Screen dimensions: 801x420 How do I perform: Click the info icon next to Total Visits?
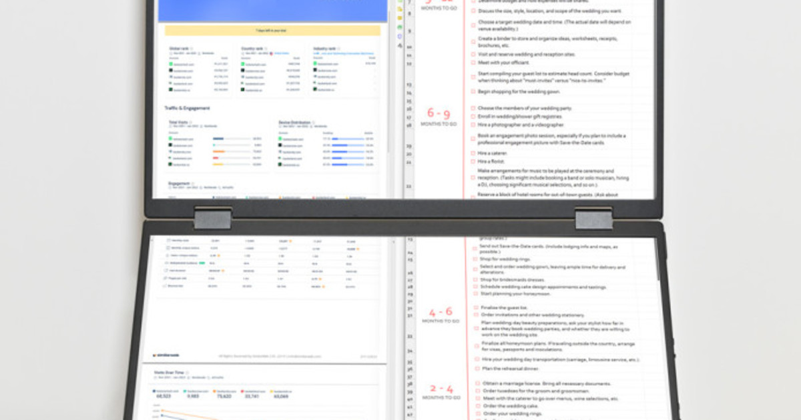pyautogui.click(x=192, y=123)
